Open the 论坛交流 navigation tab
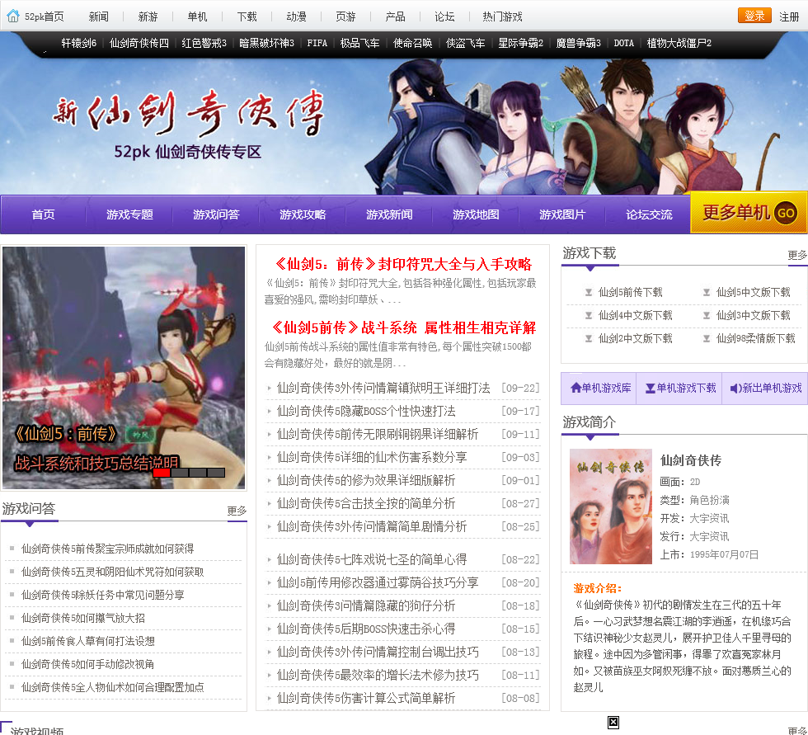Viewport: 808px width, 735px height. tap(649, 214)
